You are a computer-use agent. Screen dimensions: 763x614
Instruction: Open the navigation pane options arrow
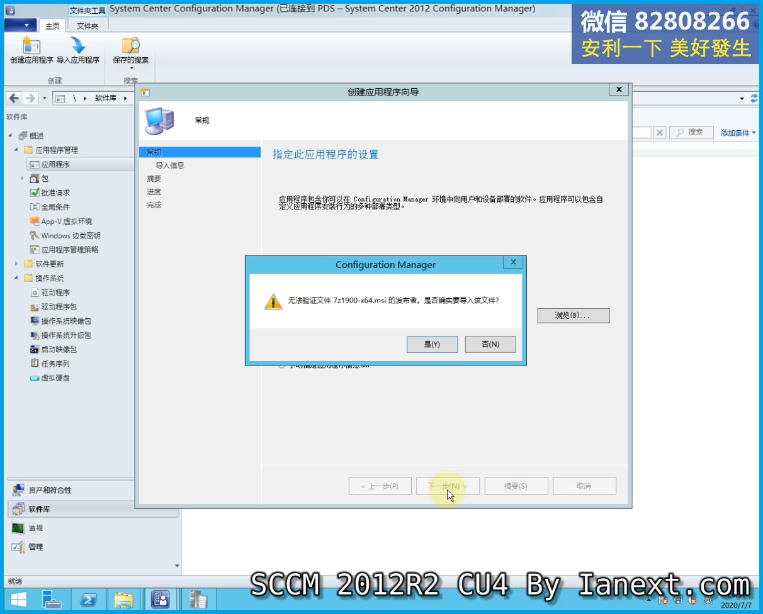[x=177, y=566]
